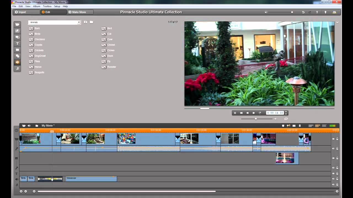353x198 pixels.
Task: Delete selected clip with trash icon
Action: click(x=300, y=126)
